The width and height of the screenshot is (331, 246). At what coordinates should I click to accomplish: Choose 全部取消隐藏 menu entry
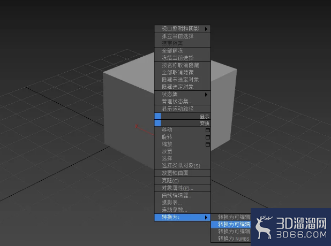click(x=183, y=73)
